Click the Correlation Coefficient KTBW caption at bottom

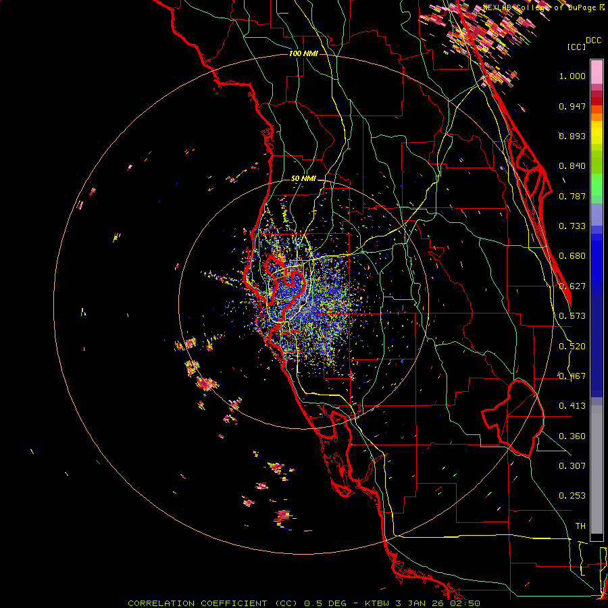pyautogui.click(x=304, y=603)
